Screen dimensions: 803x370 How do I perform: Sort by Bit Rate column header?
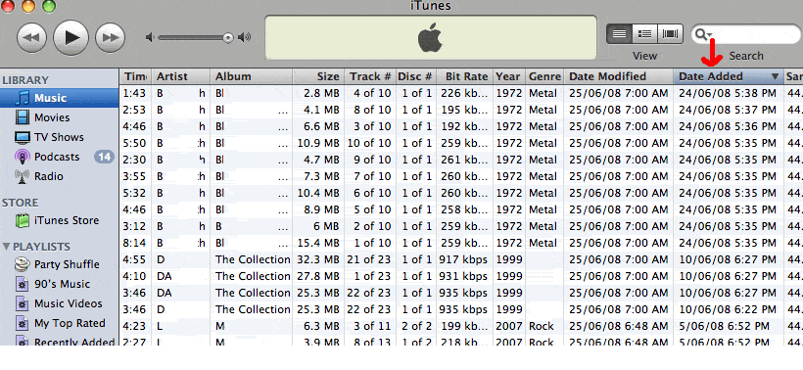pyautogui.click(x=465, y=76)
